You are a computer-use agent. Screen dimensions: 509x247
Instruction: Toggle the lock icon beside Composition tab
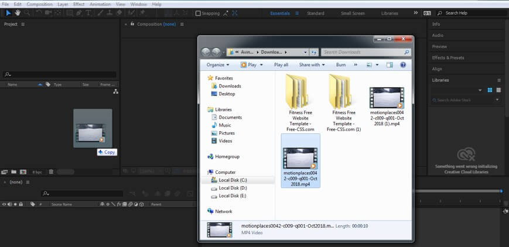click(132, 24)
